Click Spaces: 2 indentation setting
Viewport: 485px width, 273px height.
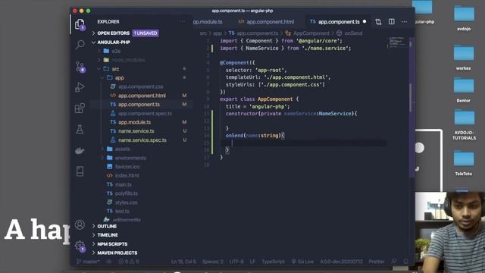pos(213,262)
